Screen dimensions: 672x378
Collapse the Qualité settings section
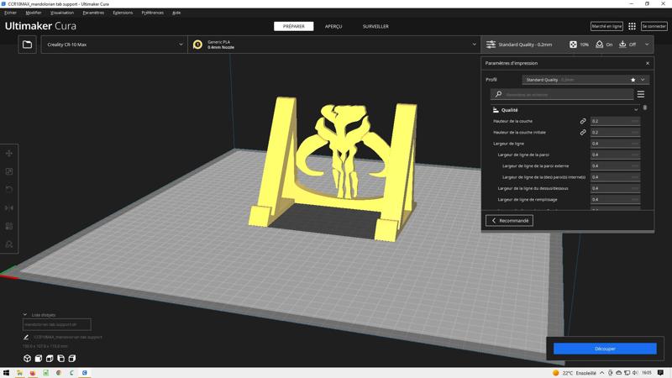[x=636, y=110]
